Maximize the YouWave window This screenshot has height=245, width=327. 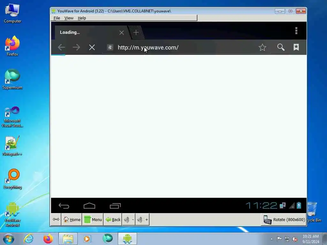pos(290,11)
